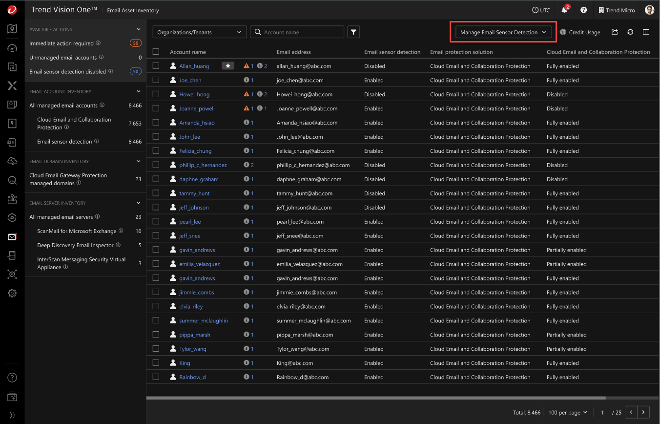Open the settings gear in the sidebar
Image resolution: width=660 pixels, height=424 pixels.
[12, 293]
